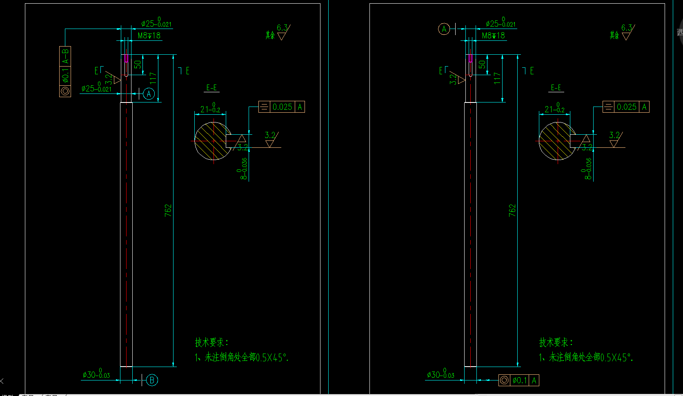Viewport: 683px width, 396px height.
Task: Select datum B circle symbol in left drawing
Action: click(x=152, y=380)
